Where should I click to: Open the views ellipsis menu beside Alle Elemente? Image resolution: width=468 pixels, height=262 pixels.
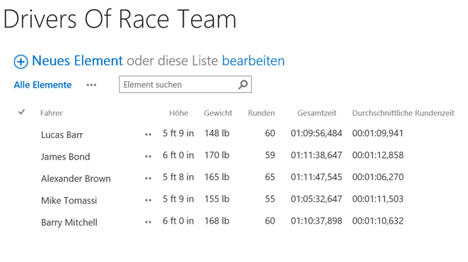(x=91, y=85)
